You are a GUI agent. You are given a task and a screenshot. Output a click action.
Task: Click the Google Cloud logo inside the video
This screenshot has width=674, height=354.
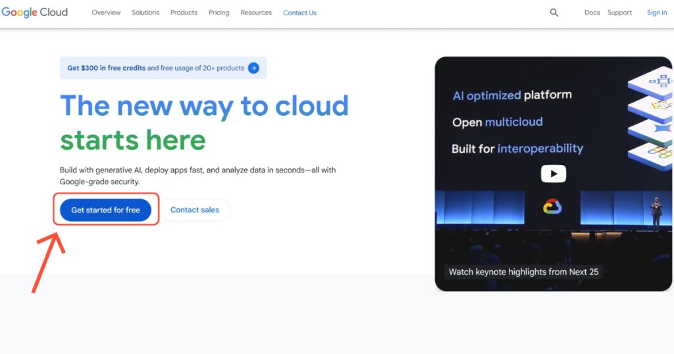point(552,207)
